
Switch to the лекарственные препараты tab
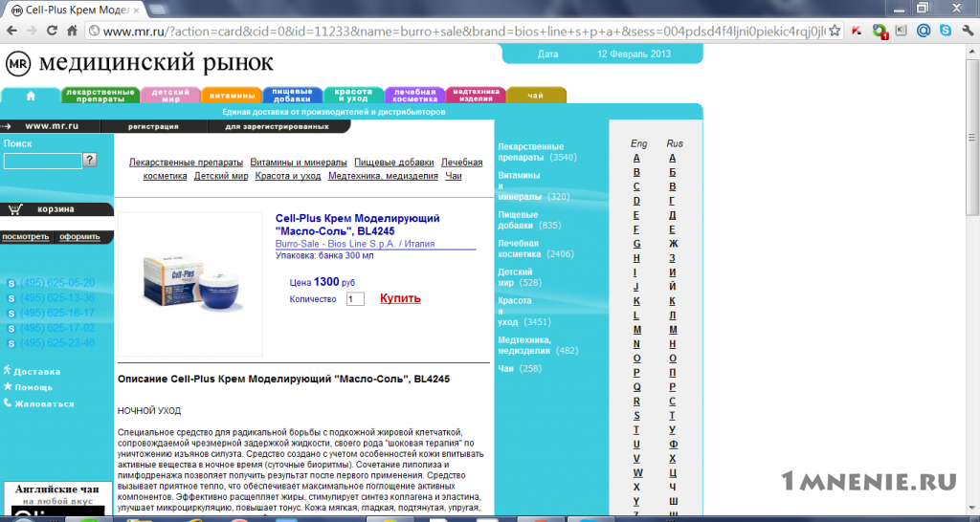coord(100,96)
